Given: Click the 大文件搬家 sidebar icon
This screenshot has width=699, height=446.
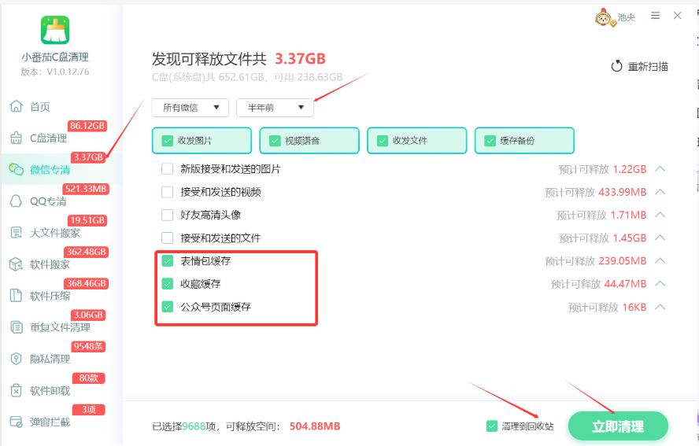Looking at the screenshot, I should click(16, 233).
